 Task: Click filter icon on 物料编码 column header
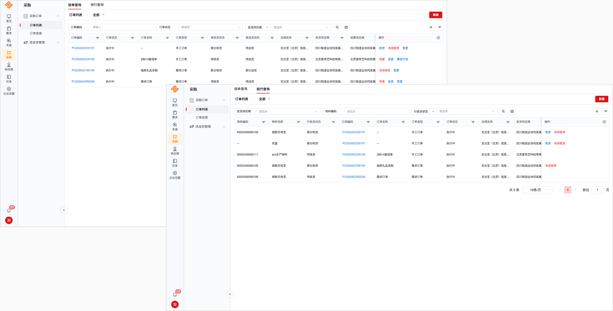pos(263,122)
